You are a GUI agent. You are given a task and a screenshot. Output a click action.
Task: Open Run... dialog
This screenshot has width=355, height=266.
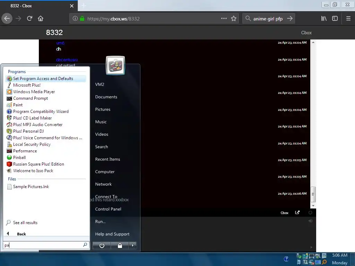(100, 221)
